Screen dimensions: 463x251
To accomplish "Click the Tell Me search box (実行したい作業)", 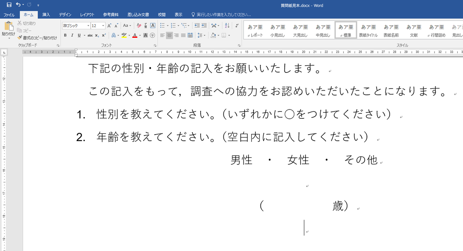I will pyautogui.click(x=221, y=14).
